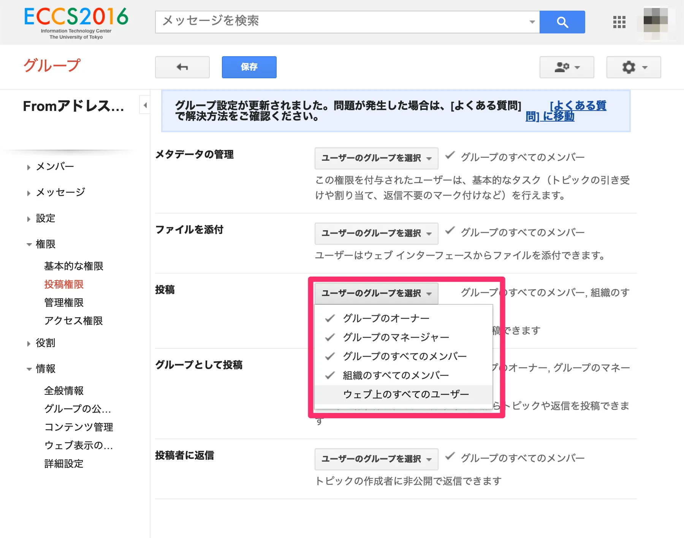Follow the よくある質問に移動 link
684x538 pixels.
click(x=565, y=111)
